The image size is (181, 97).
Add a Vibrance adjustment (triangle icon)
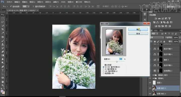[169, 18]
